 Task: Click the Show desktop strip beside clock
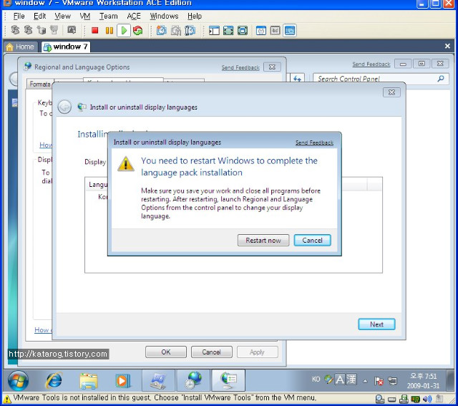(450, 380)
